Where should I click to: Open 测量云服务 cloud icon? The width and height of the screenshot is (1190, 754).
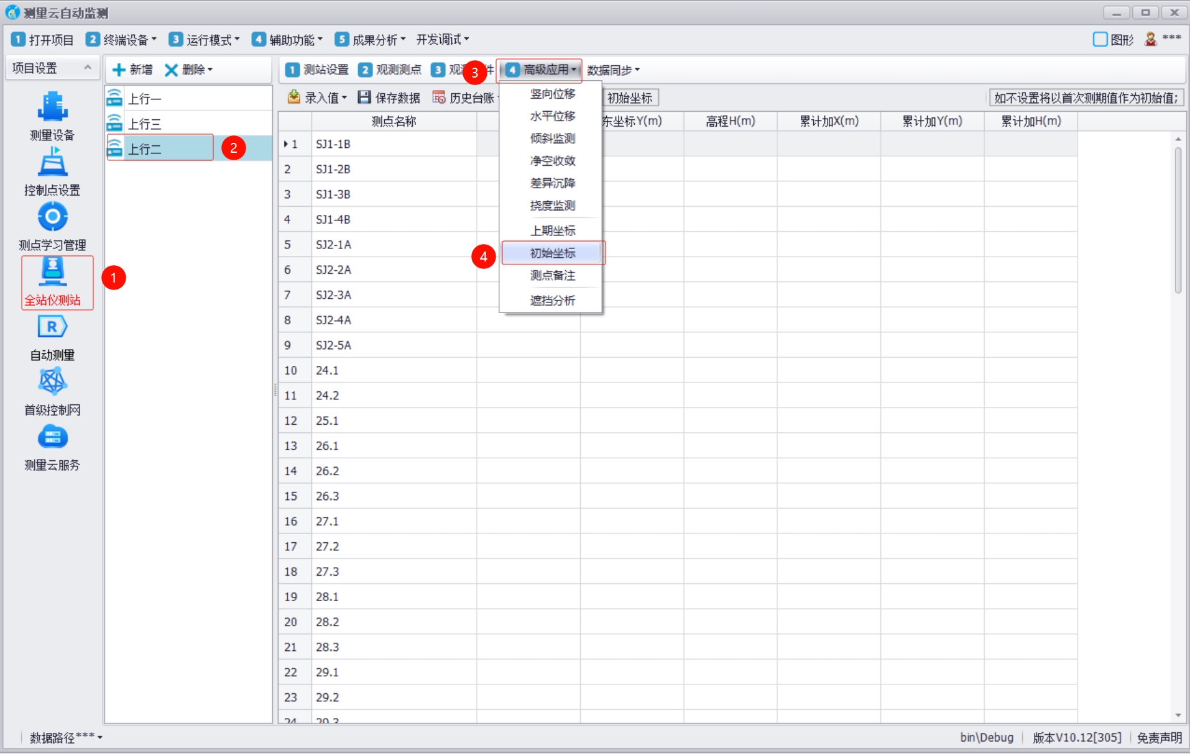click(x=52, y=437)
